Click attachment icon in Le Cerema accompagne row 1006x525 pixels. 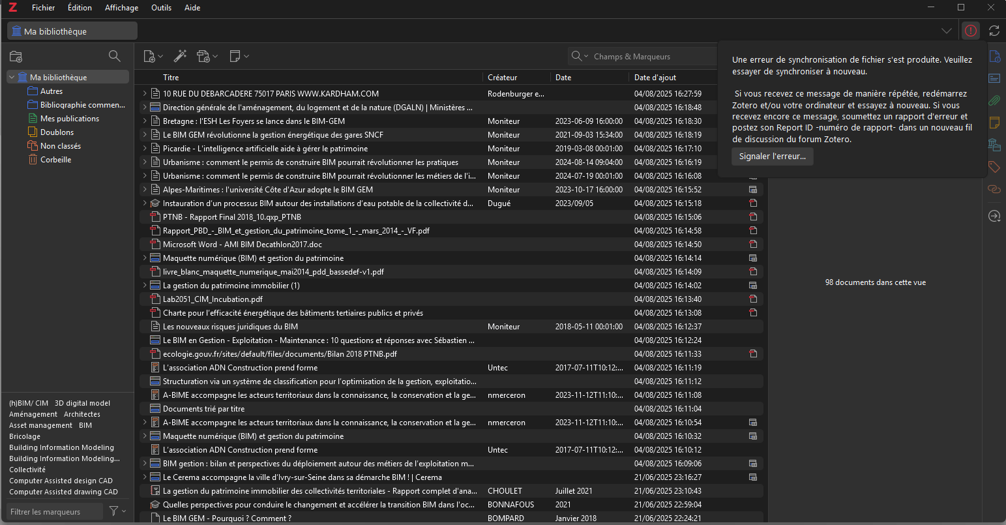point(753,477)
